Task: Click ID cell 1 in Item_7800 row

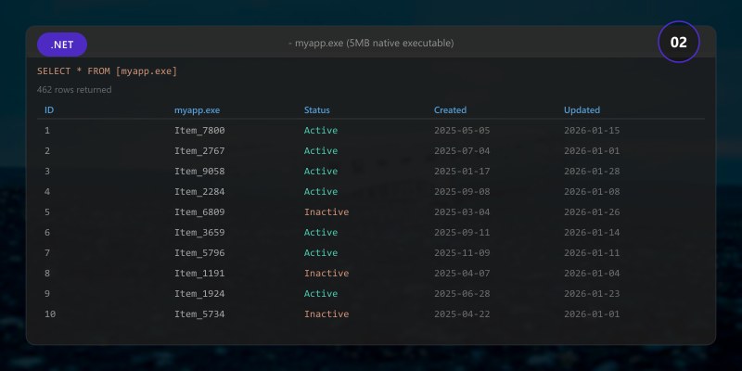Action: click(47, 130)
